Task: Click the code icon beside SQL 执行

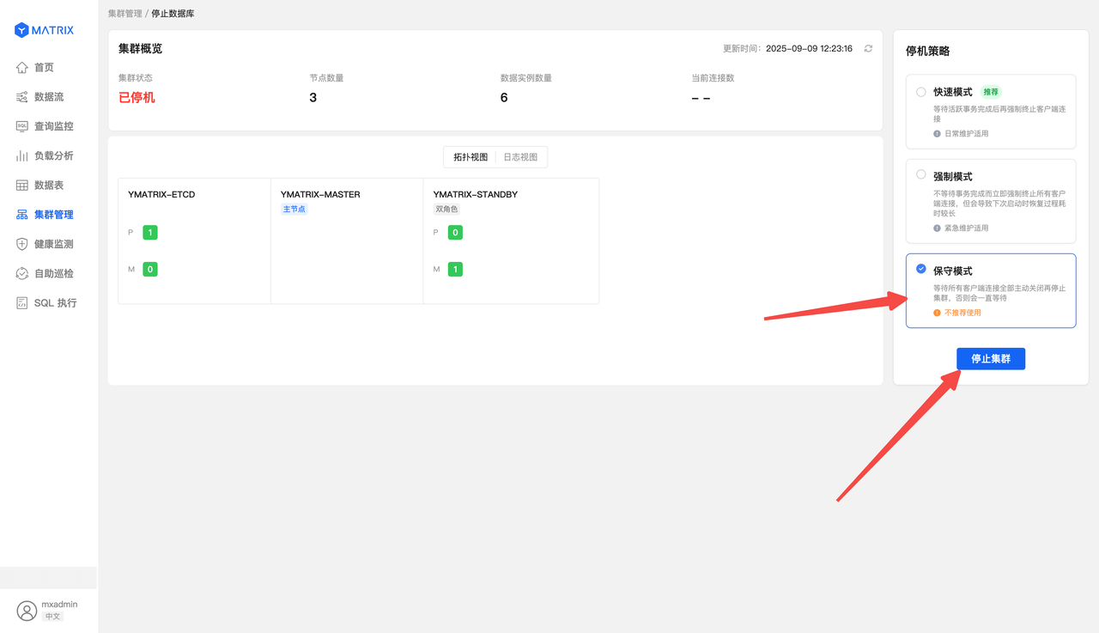Action: [22, 302]
